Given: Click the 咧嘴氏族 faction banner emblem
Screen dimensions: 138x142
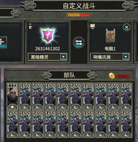Looking at the screenshot, I should (111, 36).
